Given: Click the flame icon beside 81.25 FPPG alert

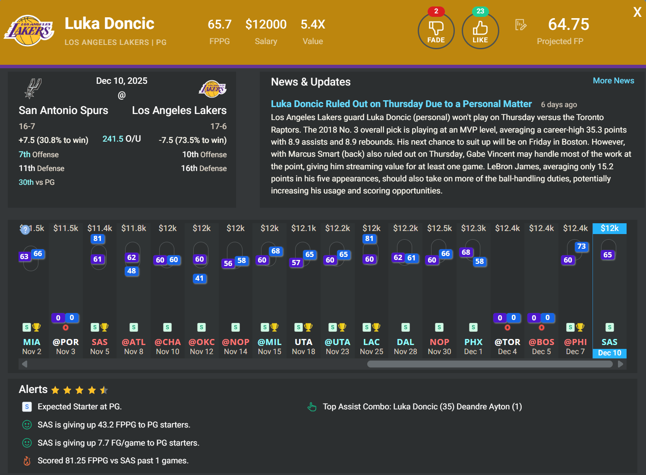Looking at the screenshot, I should pos(27,461).
